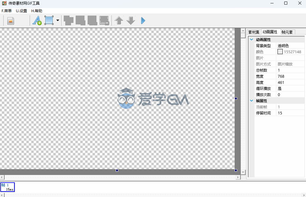This screenshot has width=306, height=197.
Task: Open the rectangle tool dropdown arrow
Action: click(x=58, y=20)
